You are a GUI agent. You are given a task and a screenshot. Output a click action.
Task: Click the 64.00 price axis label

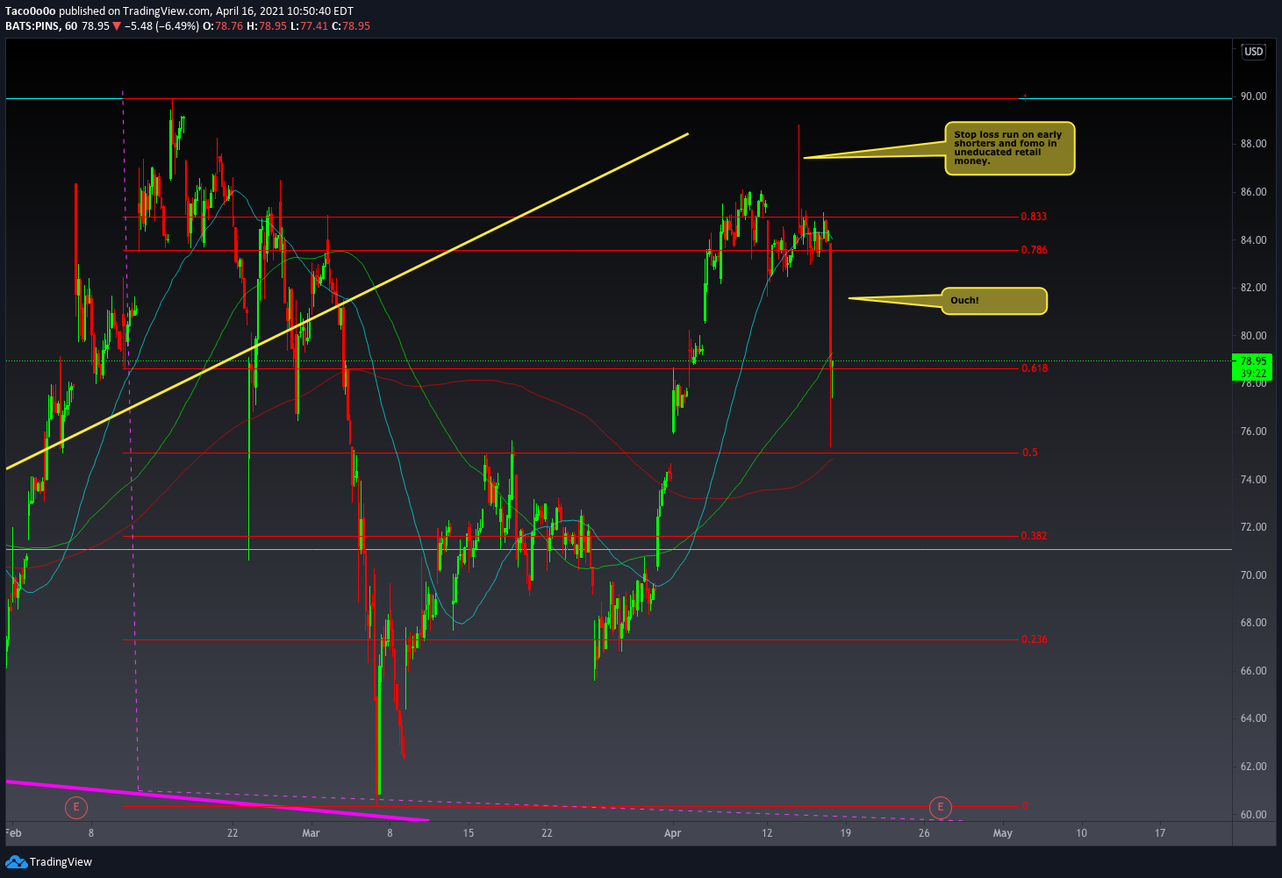pyautogui.click(x=1253, y=718)
